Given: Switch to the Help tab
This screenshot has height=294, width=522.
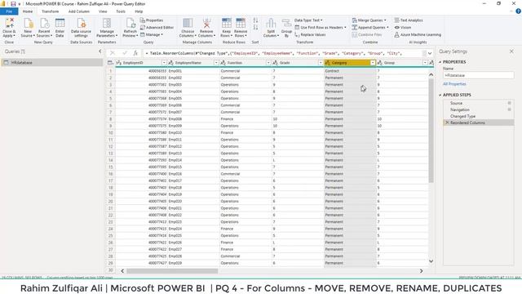Looking at the screenshot, I should (139, 11).
